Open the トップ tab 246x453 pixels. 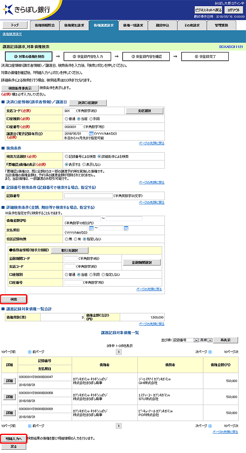point(15,25)
